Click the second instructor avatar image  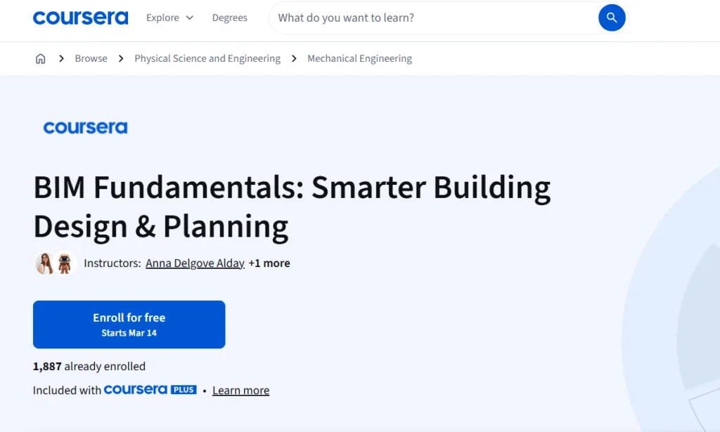click(x=63, y=263)
